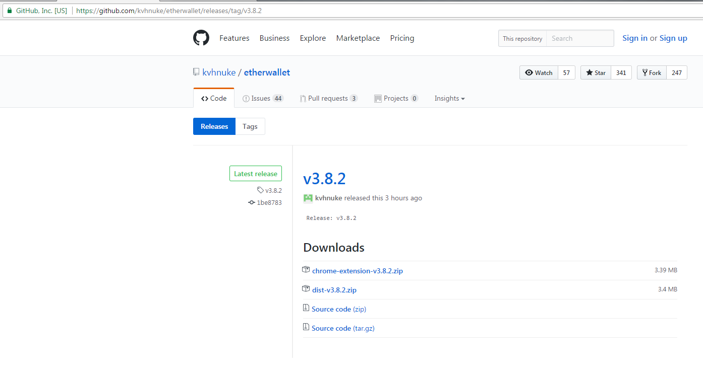Click the 3.39 MB file size

(666, 270)
